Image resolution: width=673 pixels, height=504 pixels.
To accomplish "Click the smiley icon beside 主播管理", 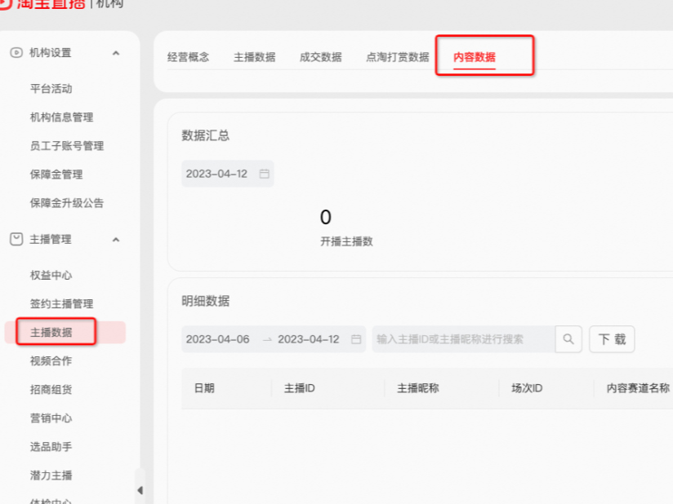I will (16, 239).
